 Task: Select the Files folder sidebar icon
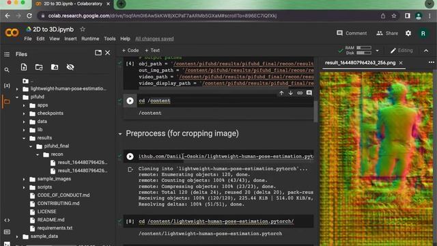(7, 102)
